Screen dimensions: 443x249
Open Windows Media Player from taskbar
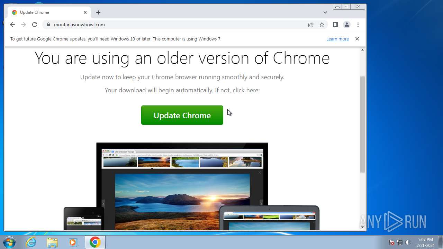point(73,242)
